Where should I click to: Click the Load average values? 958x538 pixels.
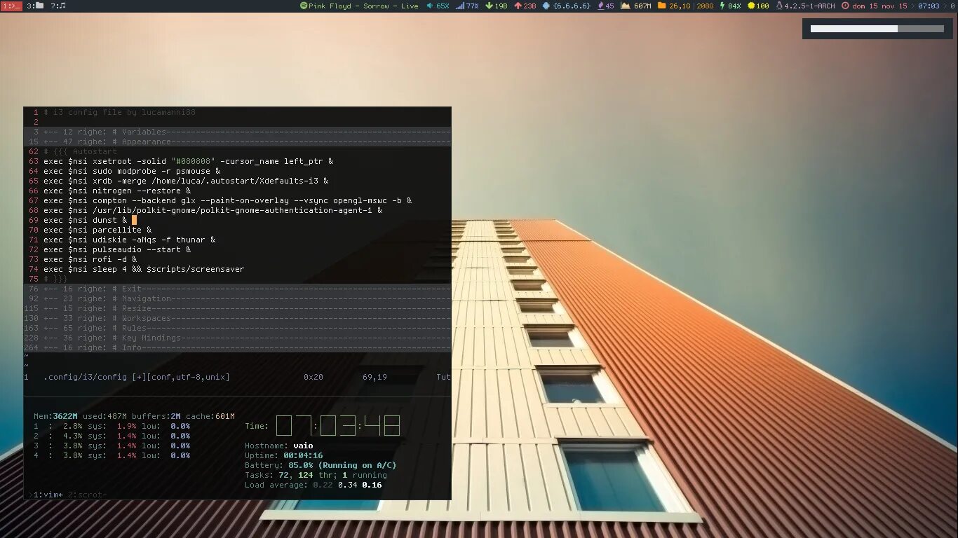[x=347, y=485]
